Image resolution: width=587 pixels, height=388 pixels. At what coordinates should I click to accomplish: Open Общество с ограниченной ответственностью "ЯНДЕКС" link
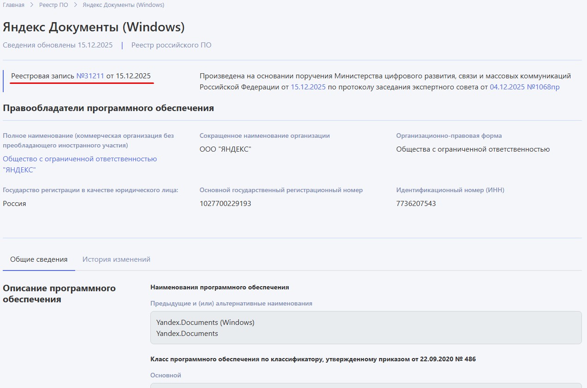pos(80,164)
